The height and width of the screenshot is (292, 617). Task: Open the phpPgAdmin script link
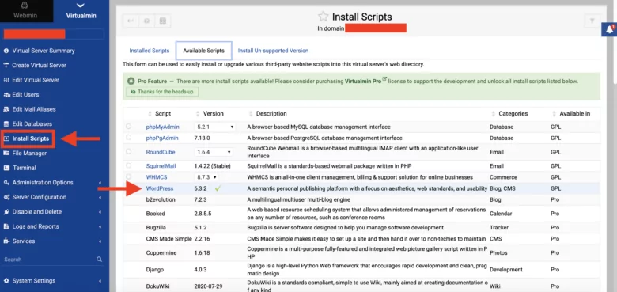[161, 138]
